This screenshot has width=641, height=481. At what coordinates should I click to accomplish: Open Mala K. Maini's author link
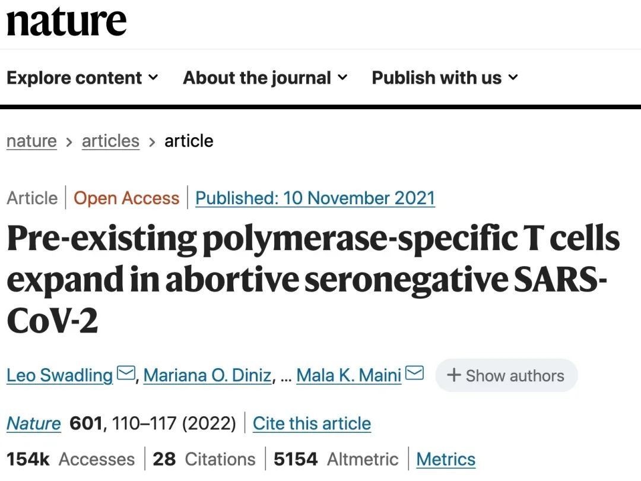tap(349, 375)
